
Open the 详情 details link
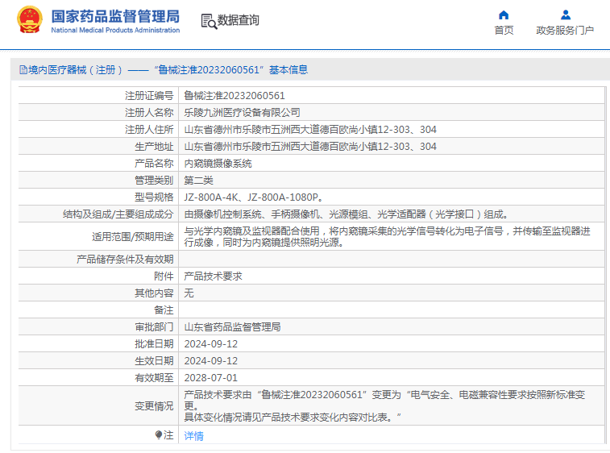(193, 435)
